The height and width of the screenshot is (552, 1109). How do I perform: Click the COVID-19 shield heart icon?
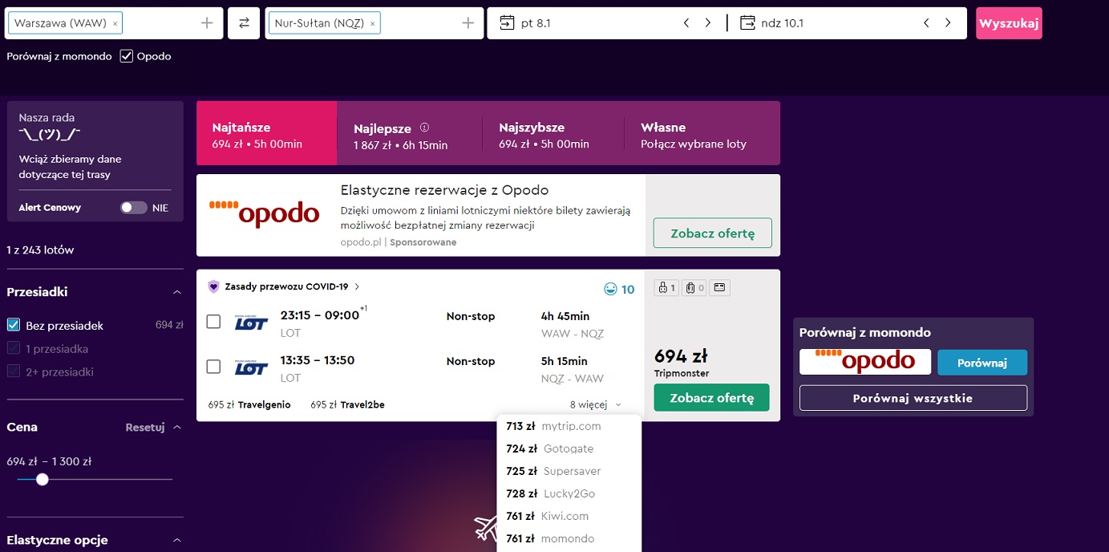pyautogui.click(x=213, y=286)
